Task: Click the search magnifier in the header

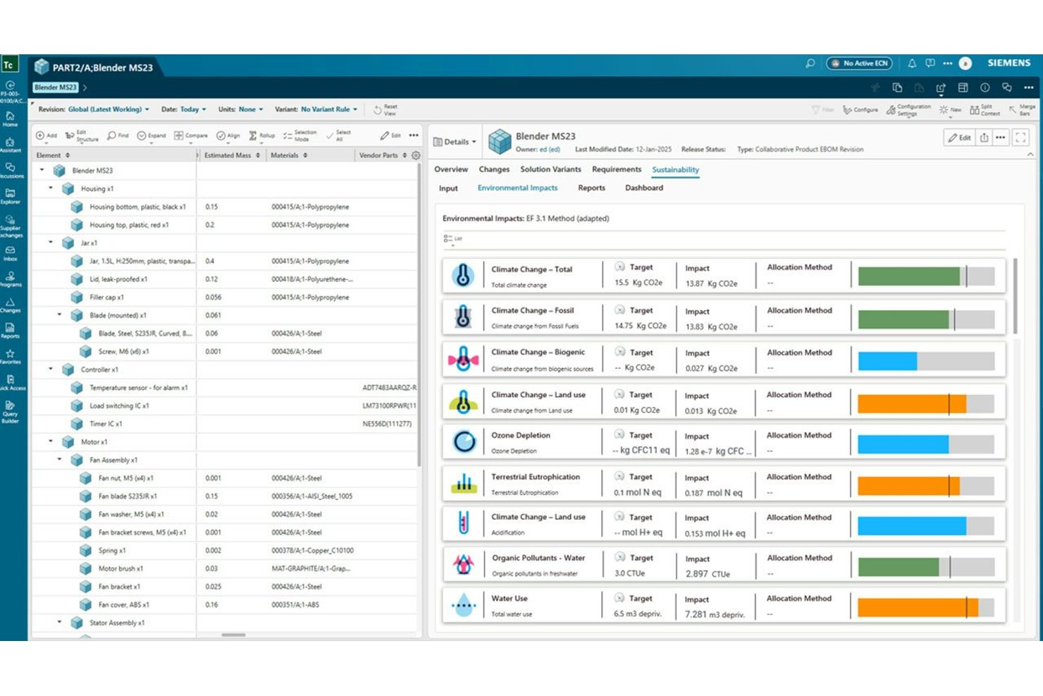Action: 810,63
